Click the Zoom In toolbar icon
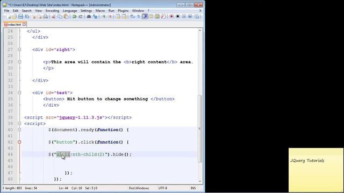The height and width of the screenshot is (193, 344). point(104,17)
